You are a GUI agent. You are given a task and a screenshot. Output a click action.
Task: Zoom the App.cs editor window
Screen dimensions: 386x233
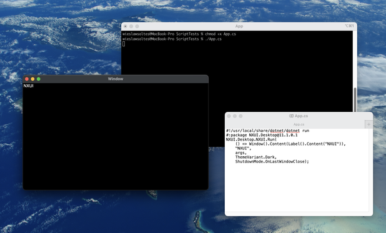(x=240, y=116)
